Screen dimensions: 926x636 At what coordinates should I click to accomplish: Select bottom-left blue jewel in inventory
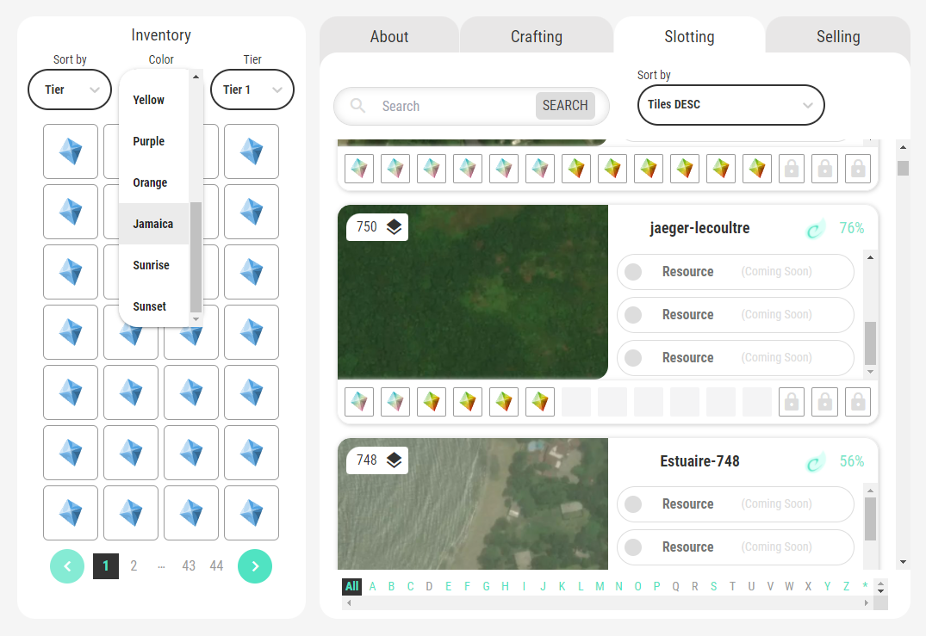(71, 513)
